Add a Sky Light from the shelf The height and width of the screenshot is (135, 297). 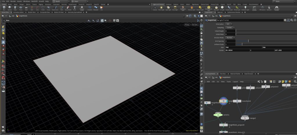point(216,8)
